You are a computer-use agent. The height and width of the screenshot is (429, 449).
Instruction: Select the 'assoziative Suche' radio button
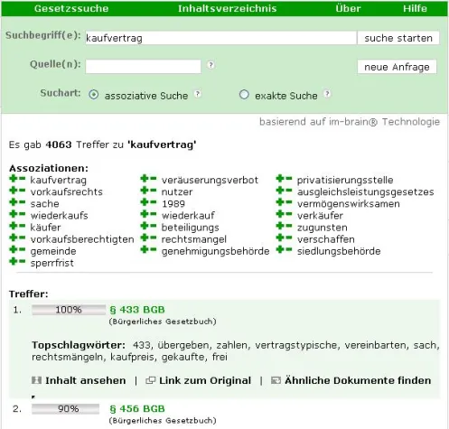94,95
